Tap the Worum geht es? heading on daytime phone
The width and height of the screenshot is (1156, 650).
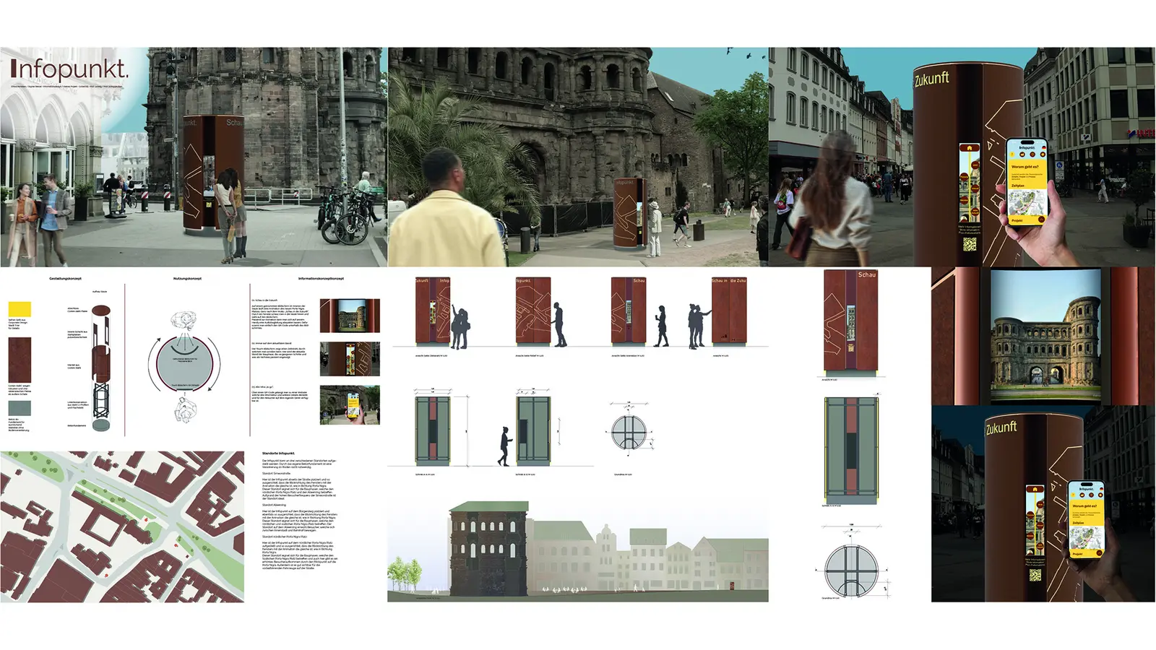(x=1025, y=167)
